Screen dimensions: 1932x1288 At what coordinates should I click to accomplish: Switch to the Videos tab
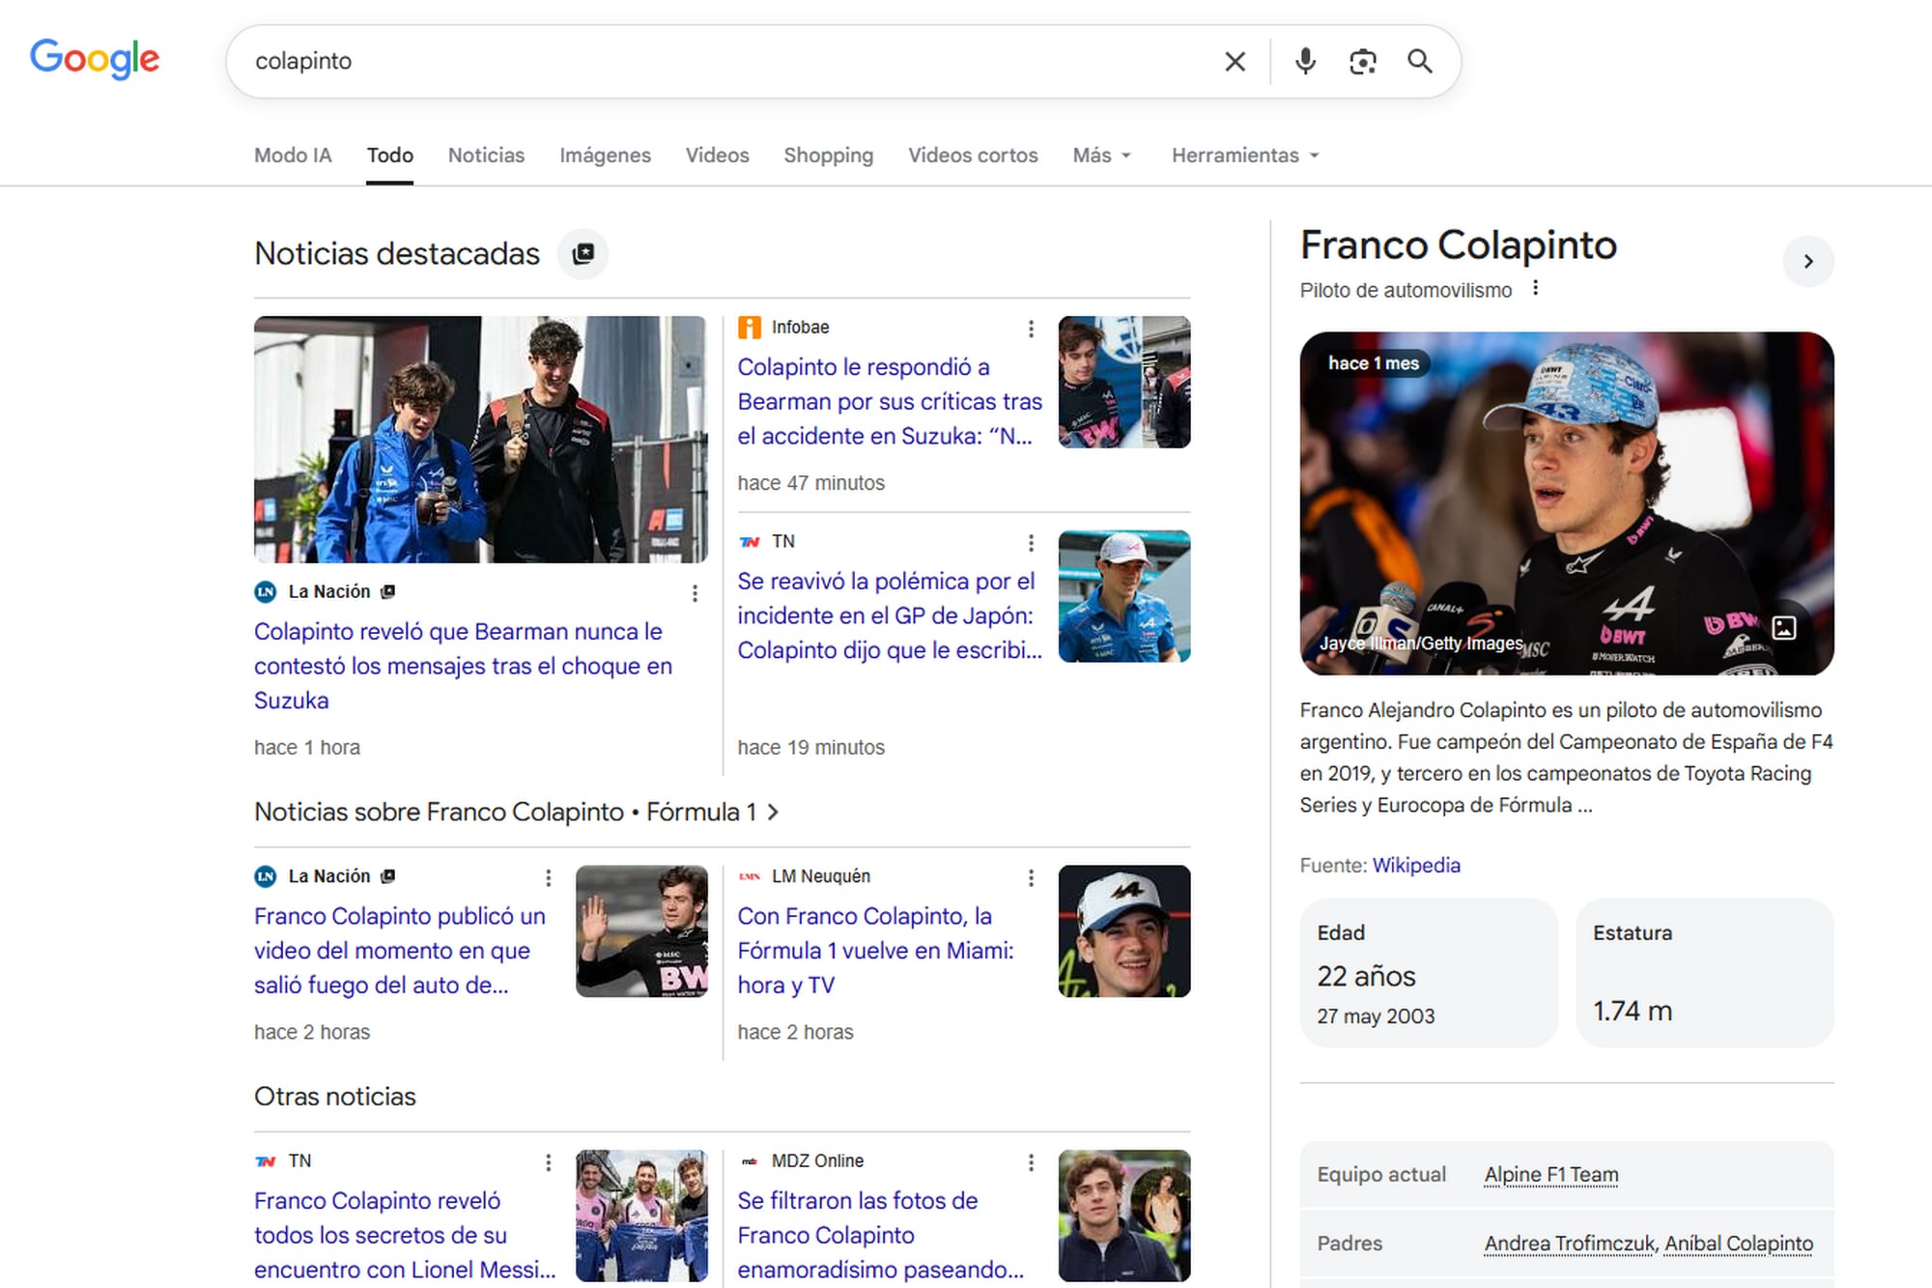pos(717,156)
